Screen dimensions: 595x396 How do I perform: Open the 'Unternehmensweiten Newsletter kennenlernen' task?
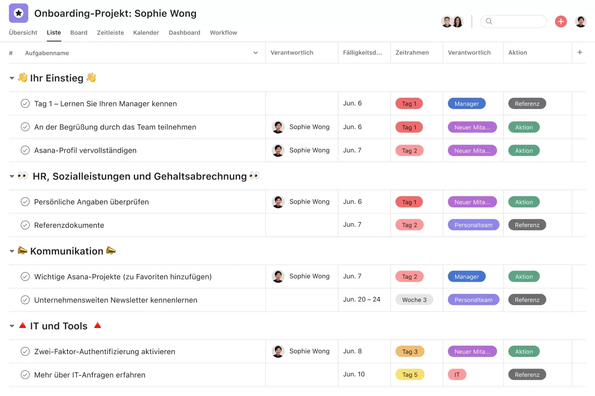[x=116, y=300]
